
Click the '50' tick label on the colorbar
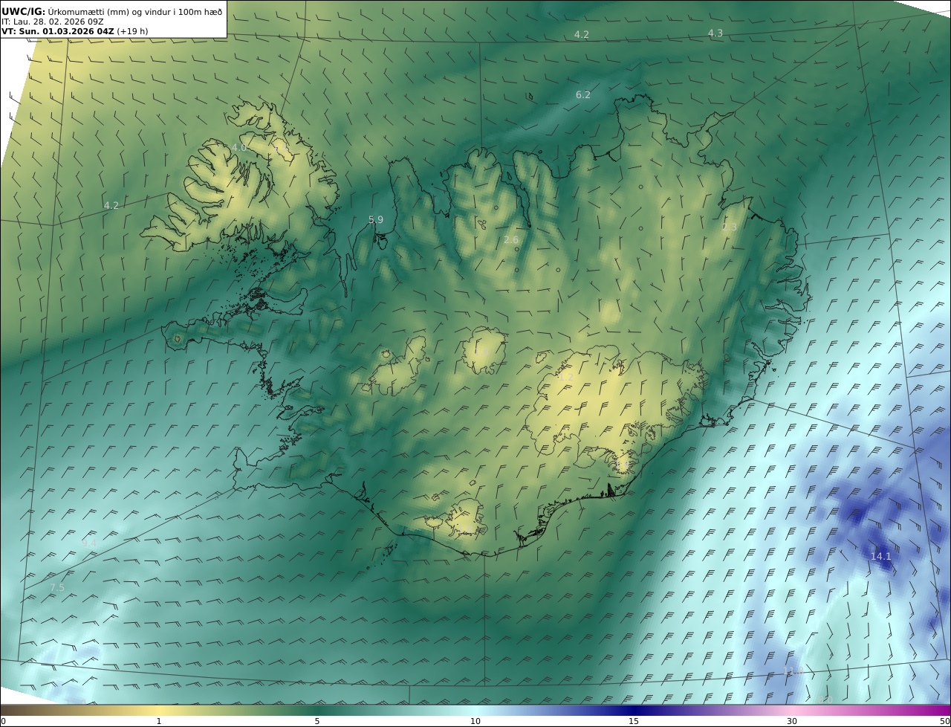point(945,721)
